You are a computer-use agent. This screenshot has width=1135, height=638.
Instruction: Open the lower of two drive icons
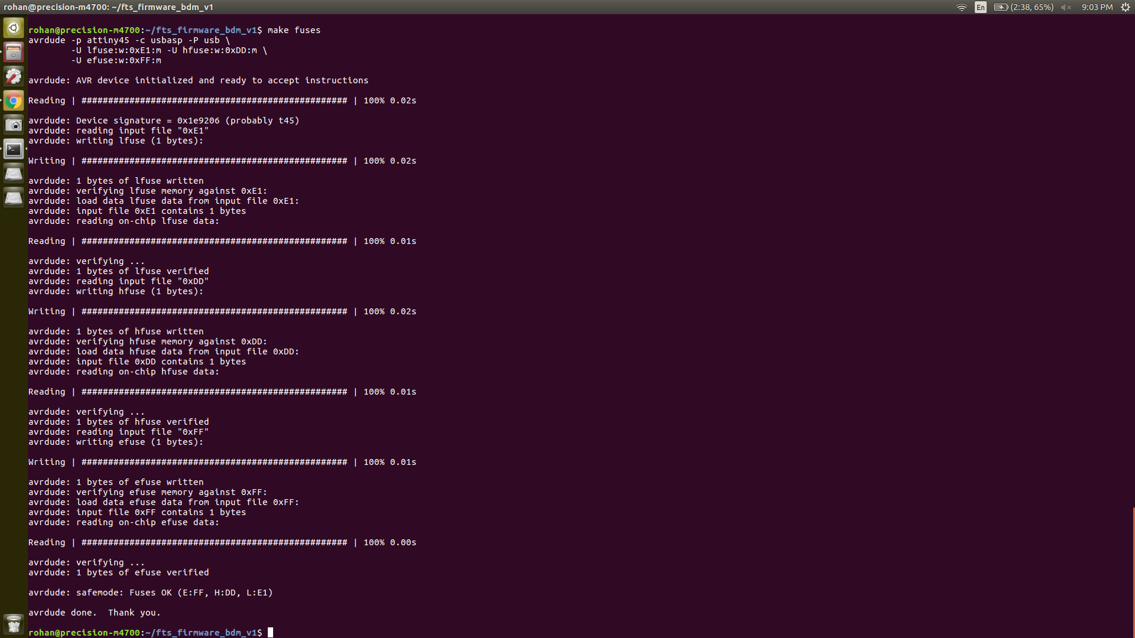(14, 197)
